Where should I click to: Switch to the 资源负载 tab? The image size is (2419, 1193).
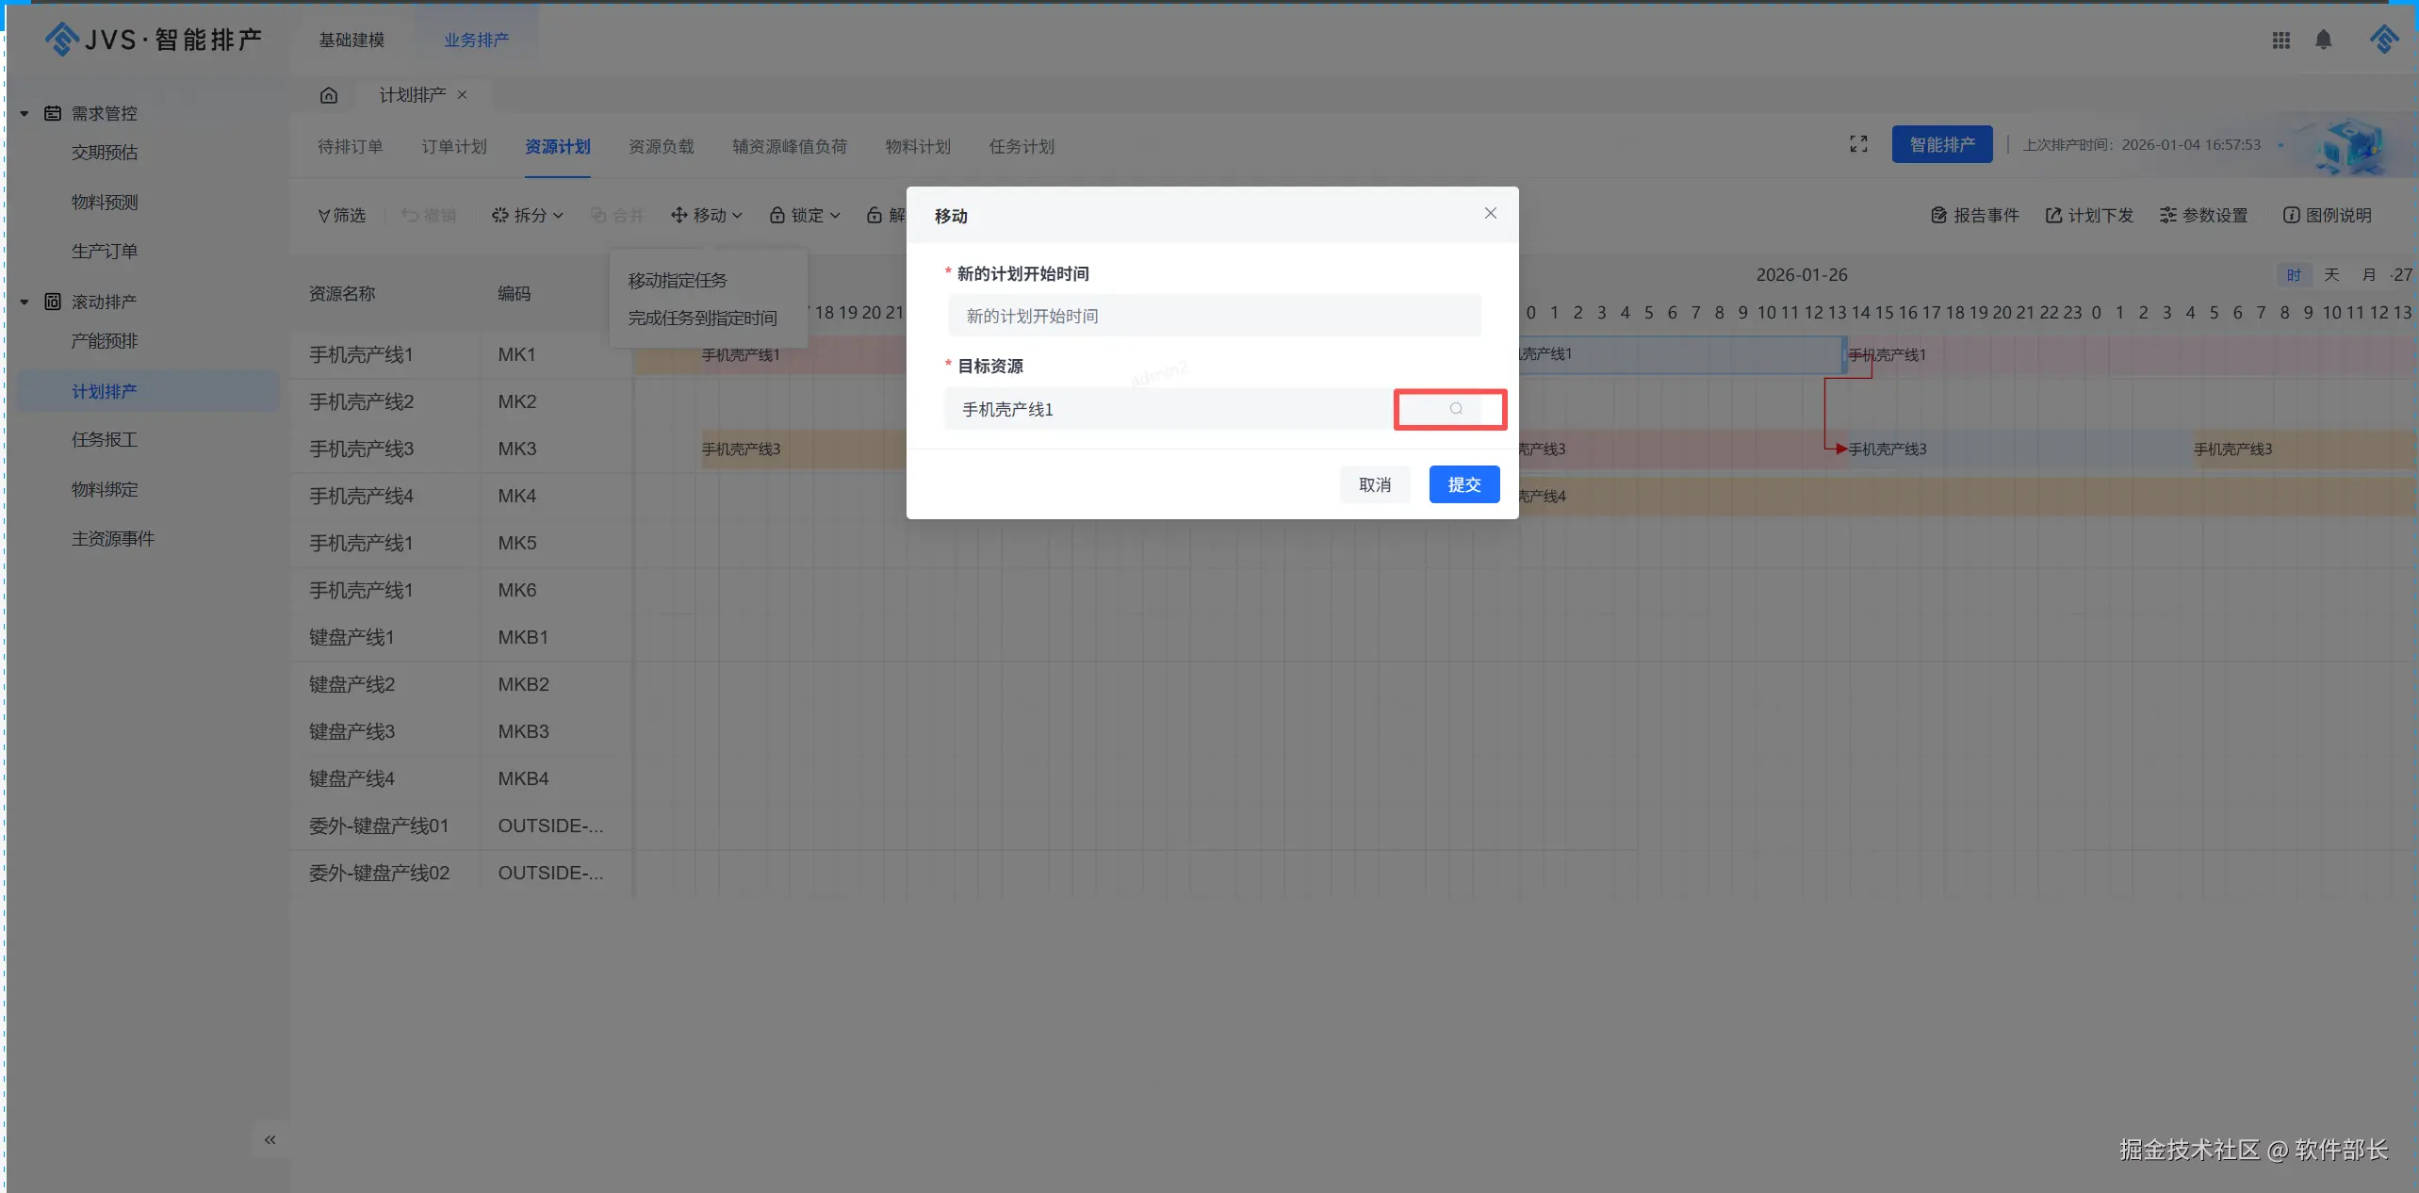[x=661, y=147]
